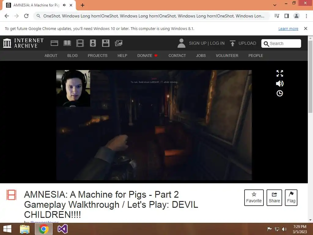Click the system volume tray icon
Viewport: 313px width, 235px height.
coord(284,229)
